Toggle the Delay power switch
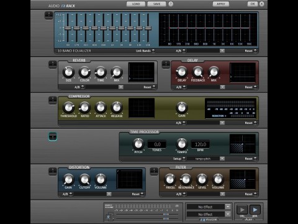The image size is (298, 224). 166,64
